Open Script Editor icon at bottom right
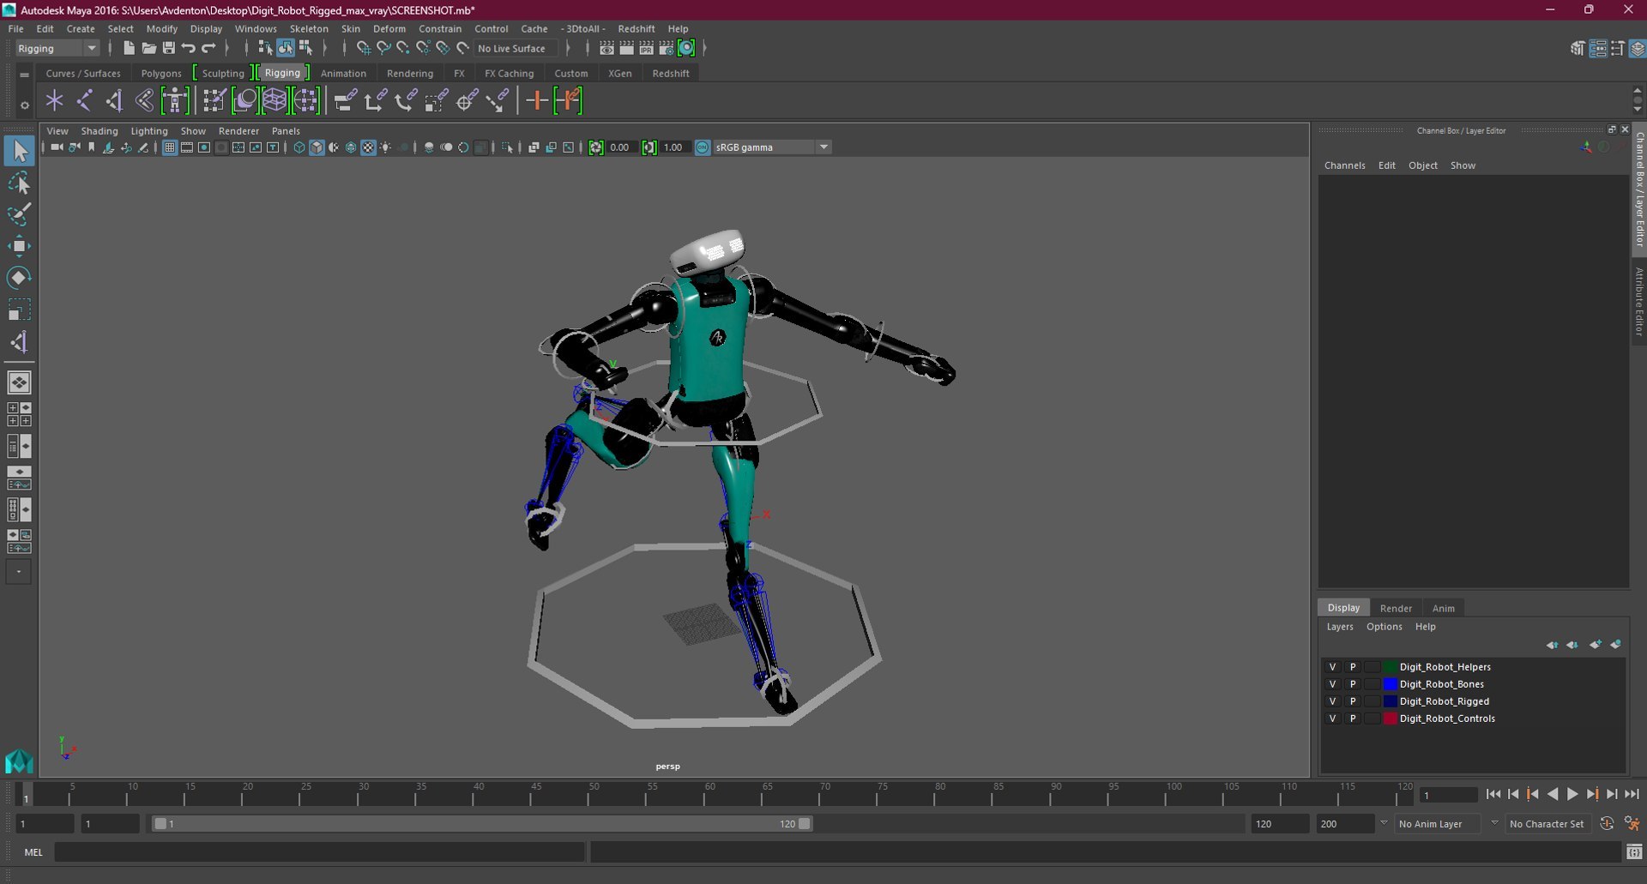 1633,852
